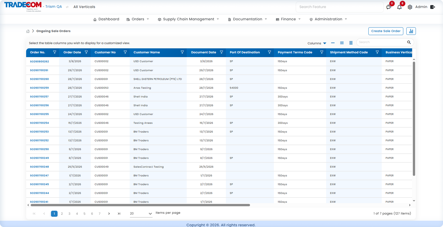Click the table Search input field

tap(382, 42)
